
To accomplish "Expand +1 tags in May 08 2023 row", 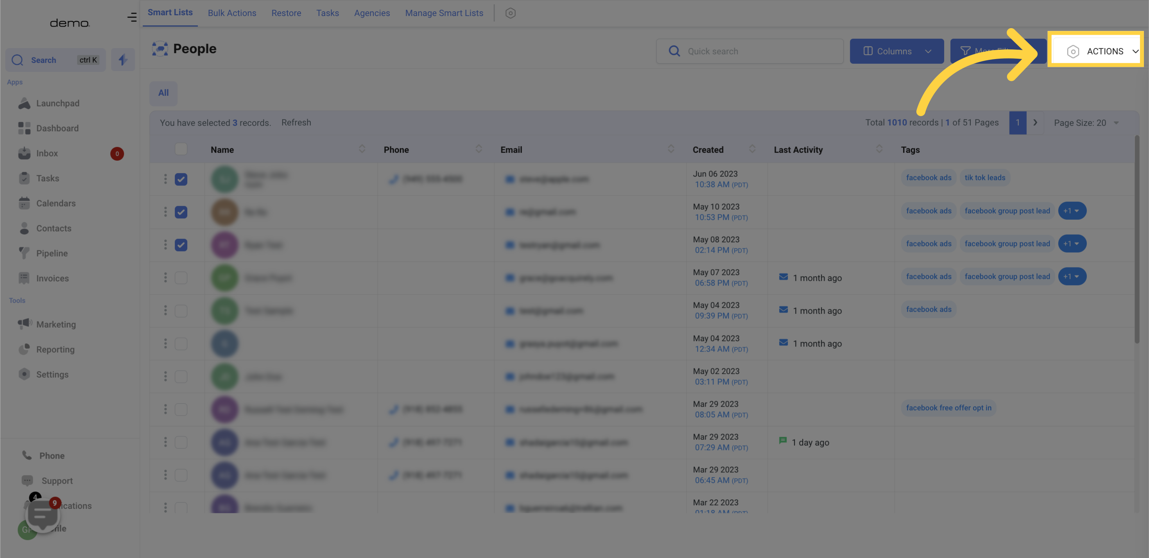I will pos(1072,244).
